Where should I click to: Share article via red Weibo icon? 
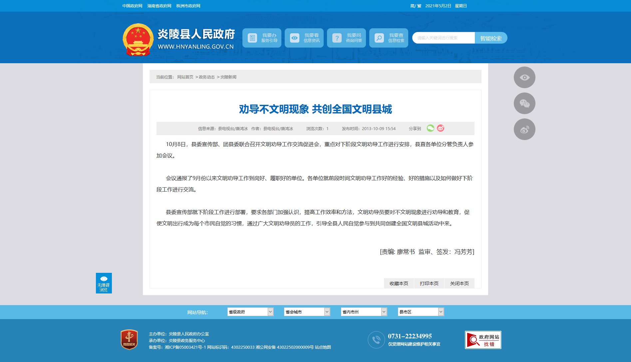[x=440, y=128]
